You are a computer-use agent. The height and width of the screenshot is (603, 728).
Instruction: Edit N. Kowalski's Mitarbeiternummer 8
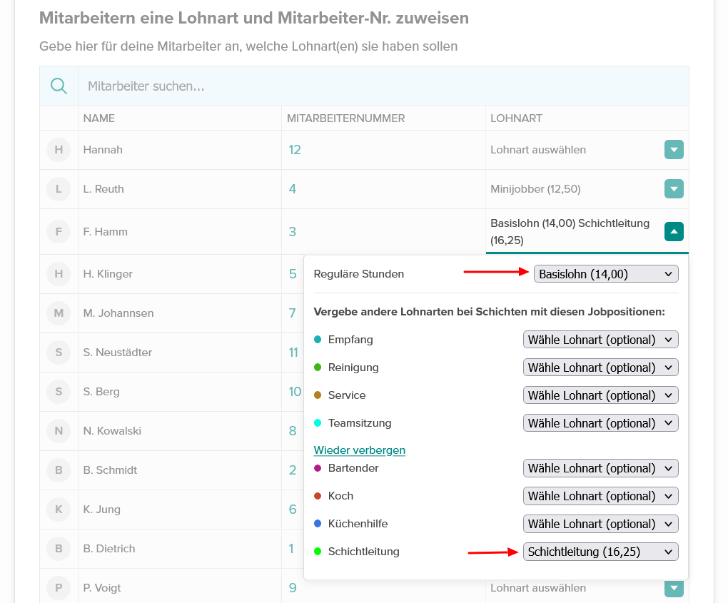coord(293,431)
